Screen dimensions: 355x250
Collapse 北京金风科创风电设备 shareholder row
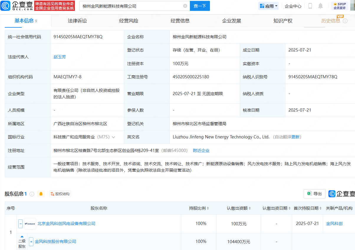(21, 224)
